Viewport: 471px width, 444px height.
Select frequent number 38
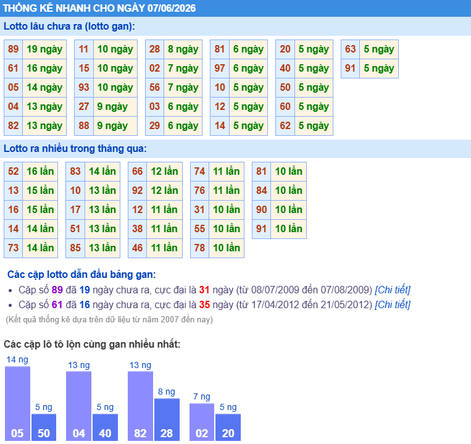[138, 229]
